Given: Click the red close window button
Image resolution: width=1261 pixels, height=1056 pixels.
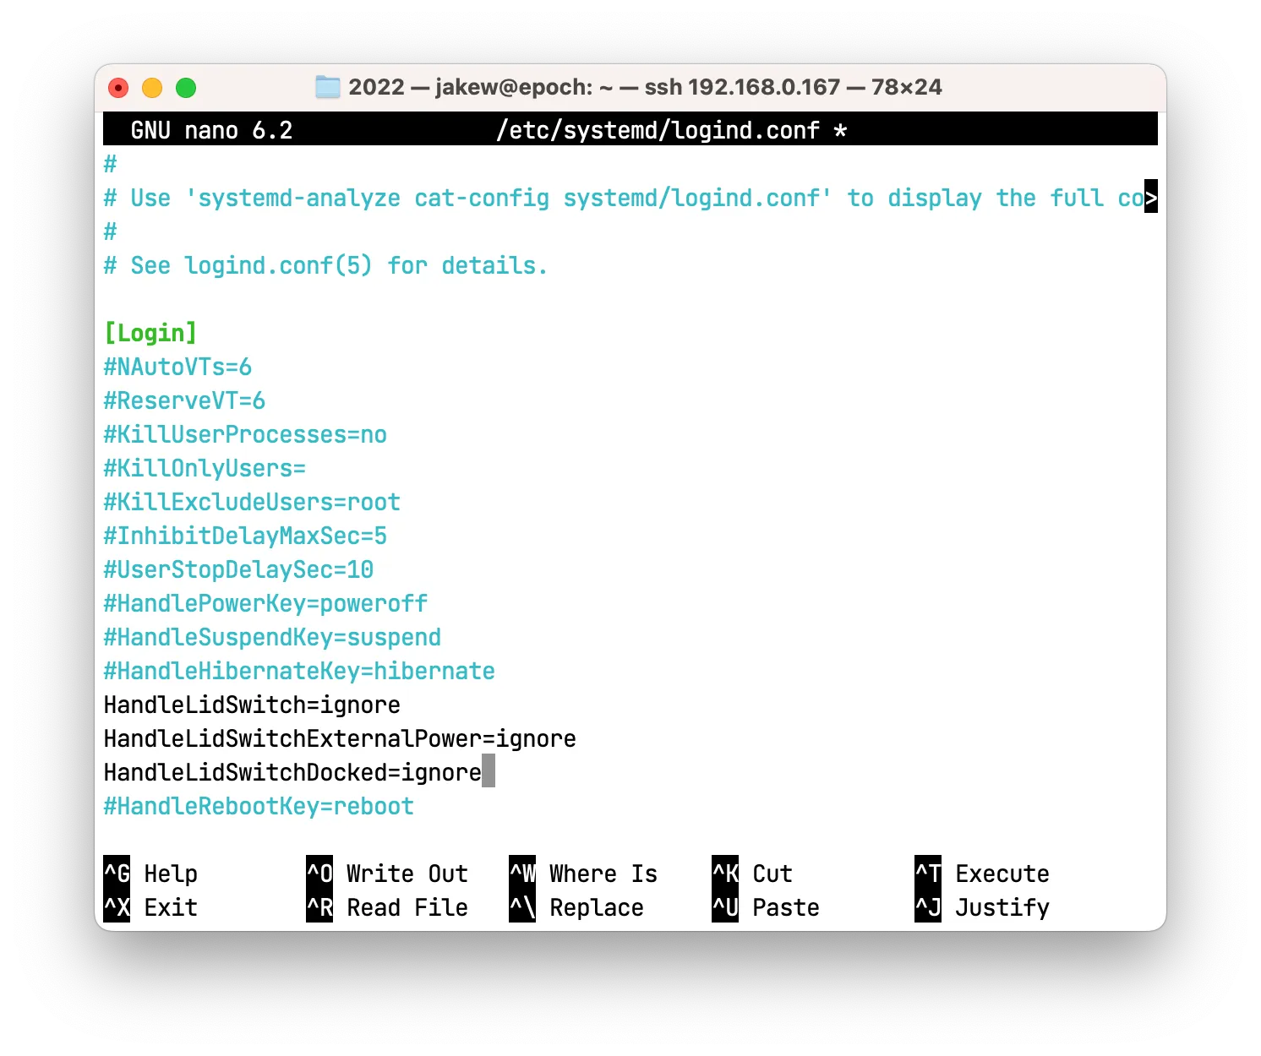Looking at the screenshot, I should tap(118, 88).
